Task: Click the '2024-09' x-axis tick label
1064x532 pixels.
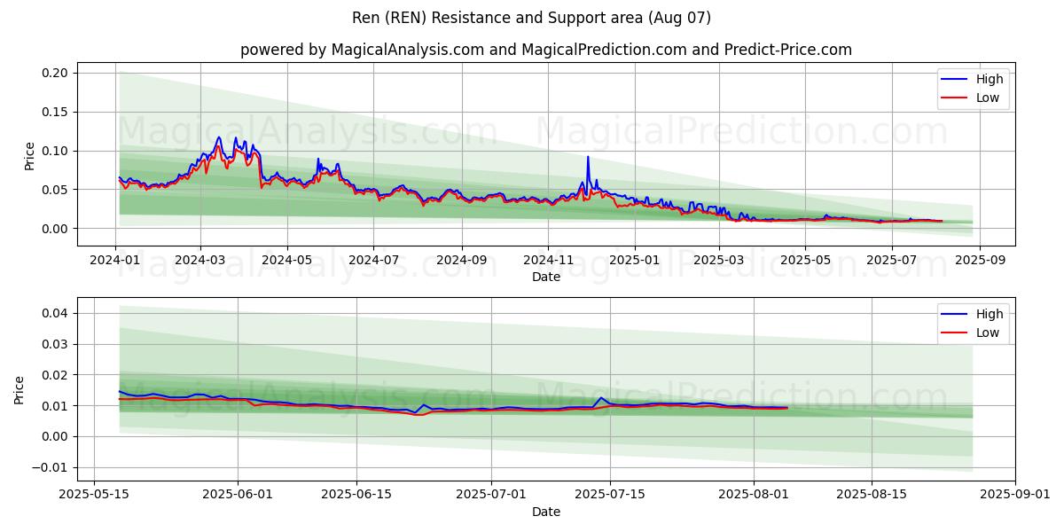Action: (x=461, y=261)
